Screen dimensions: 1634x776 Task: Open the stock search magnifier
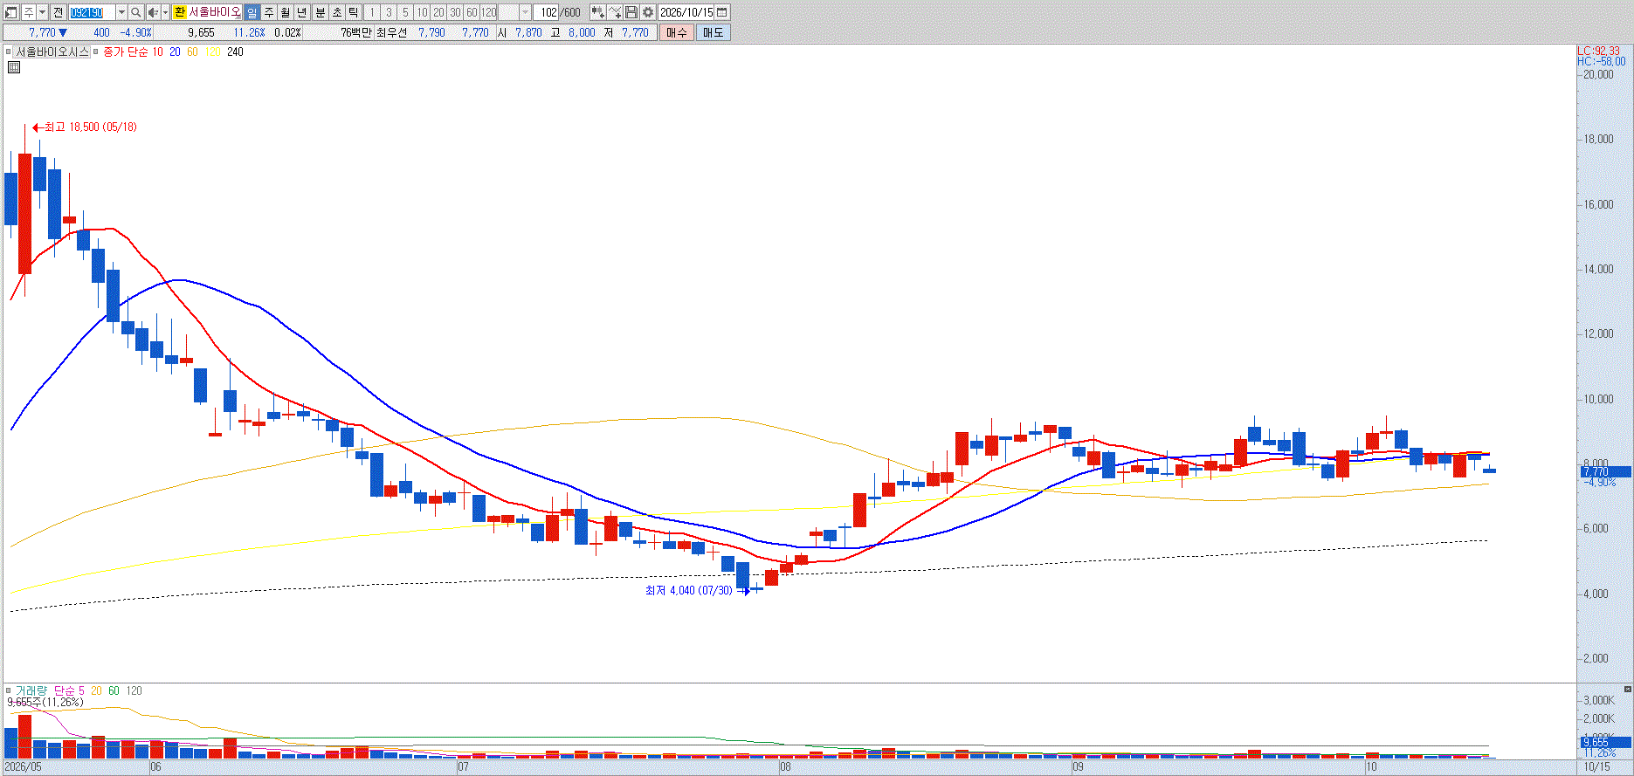tap(136, 12)
